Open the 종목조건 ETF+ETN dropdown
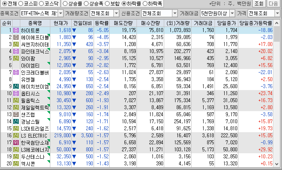The height and width of the screenshot is (170, 282). 60,13
